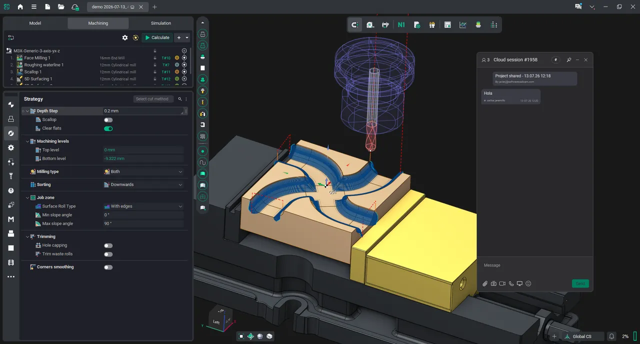Screen dimensions: 640x344
Task: Click the Calculate button
Action: [x=157, y=37]
